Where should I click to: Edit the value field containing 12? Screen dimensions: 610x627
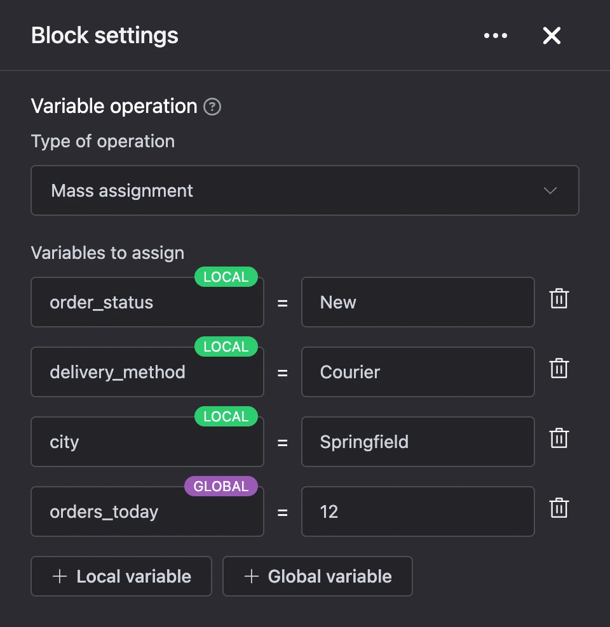point(418,511)
